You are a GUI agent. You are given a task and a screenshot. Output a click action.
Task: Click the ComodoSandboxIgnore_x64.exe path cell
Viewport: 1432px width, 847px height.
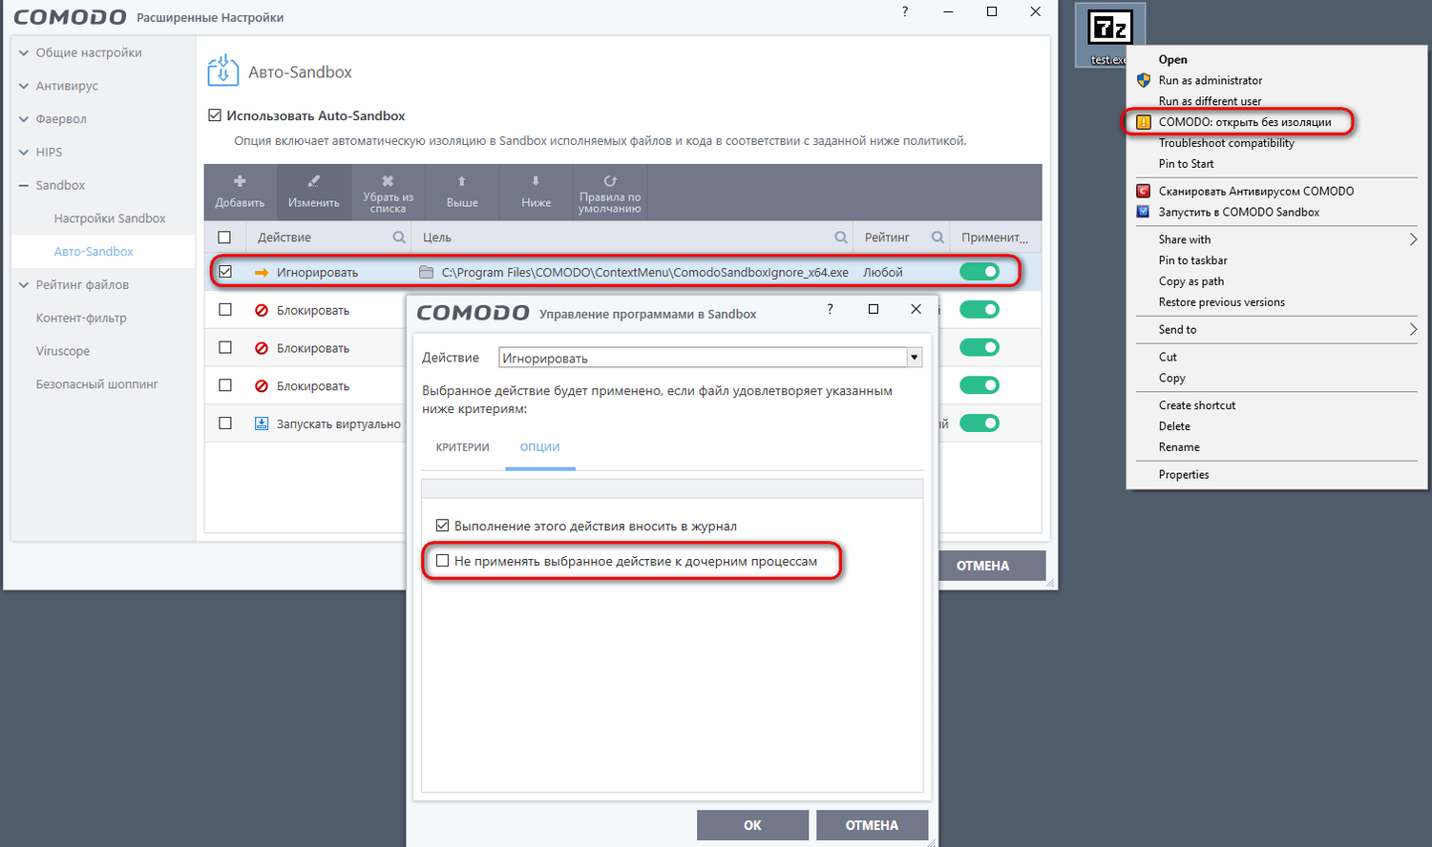(645, 273)
